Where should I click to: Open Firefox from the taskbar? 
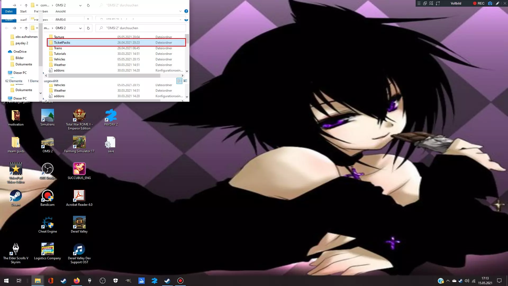tap(76, 281)
